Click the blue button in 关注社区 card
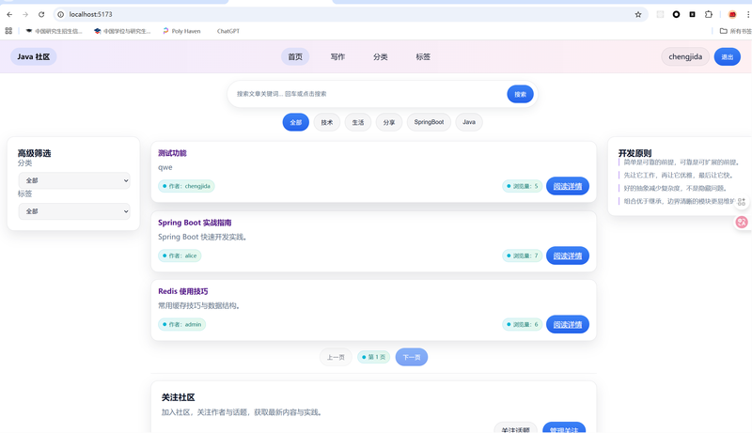The image size is (752, 433). click(564, 428)
